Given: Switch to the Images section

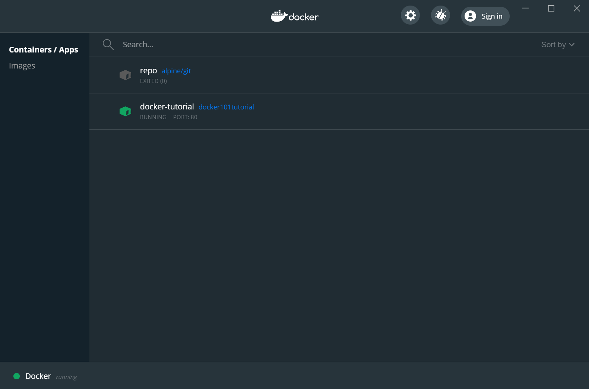Looking at the screenshot, I should [22, 66].
